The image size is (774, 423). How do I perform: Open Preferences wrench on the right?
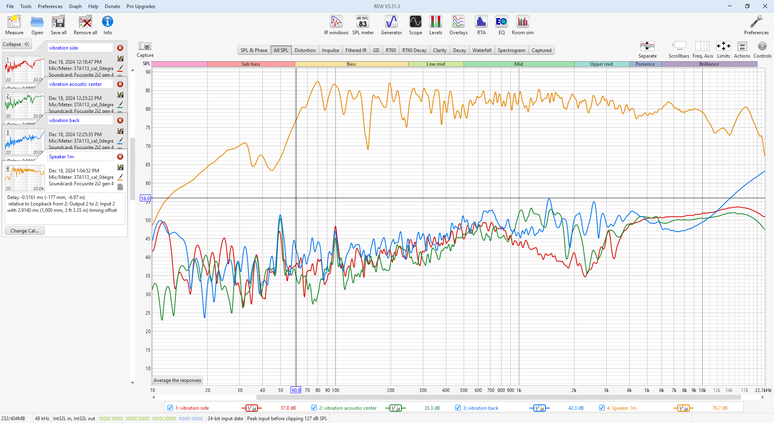coord(756,25)
